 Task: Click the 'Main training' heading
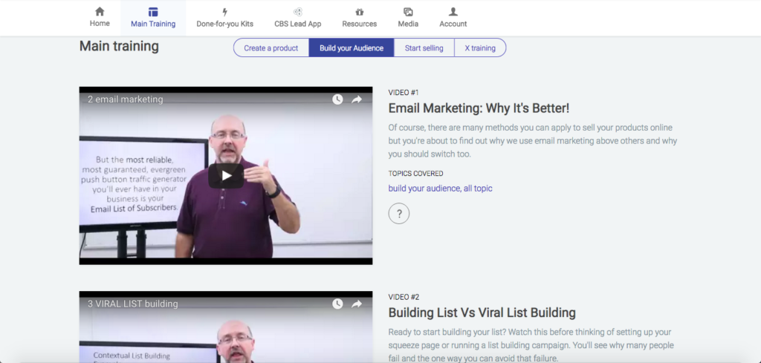click(119, 47)
